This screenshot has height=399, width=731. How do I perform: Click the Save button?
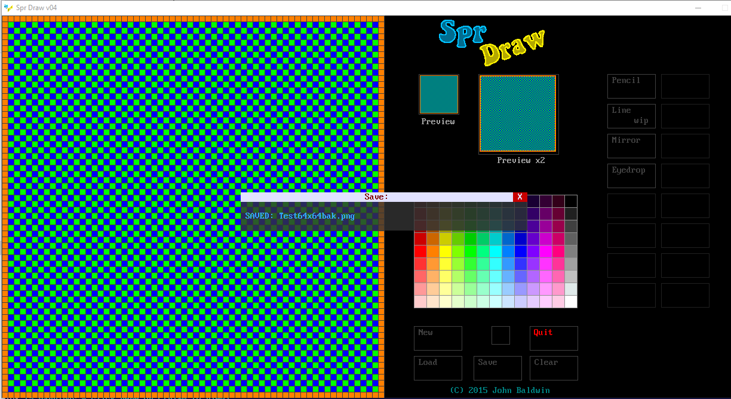(x=497, y=368)
